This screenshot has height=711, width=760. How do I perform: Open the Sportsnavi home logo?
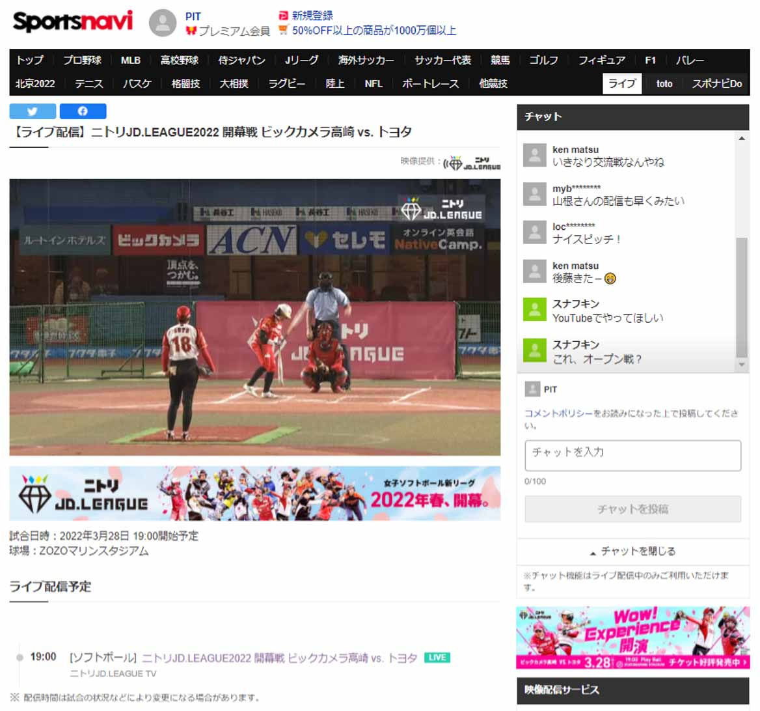tap(73, 22)
